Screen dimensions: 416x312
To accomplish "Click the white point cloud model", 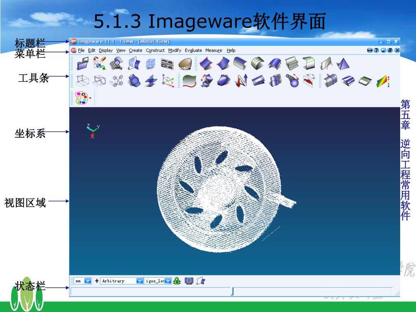I will (x=219, y=189).
